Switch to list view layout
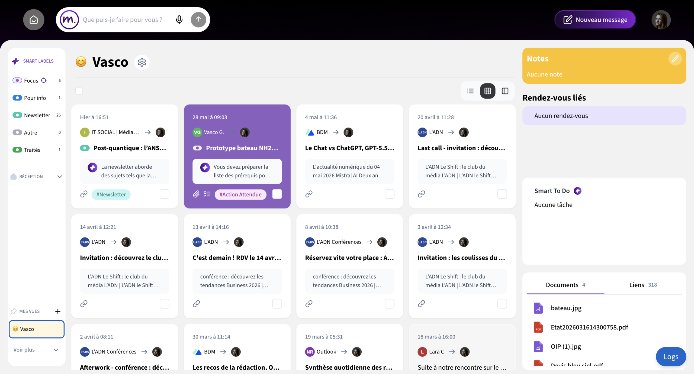 [470, 91]
